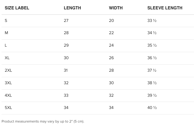Click the width value 22 for M
Image resolution: width=194 pixels, height=128 pixels.
click(111, 33)
